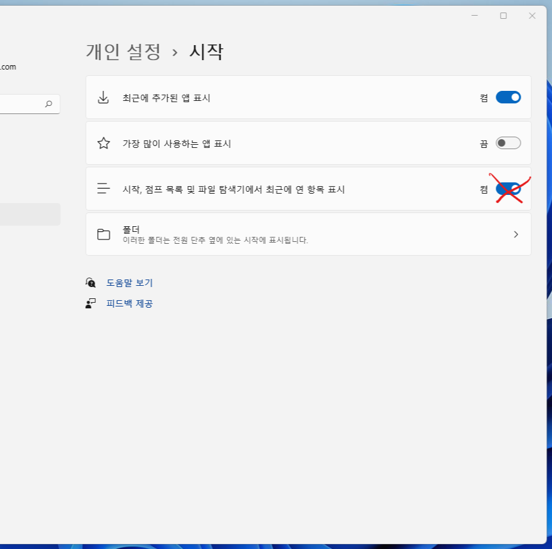Toggle '최근에 추가된 앱 표시' switch off

[x=508, y=97]
